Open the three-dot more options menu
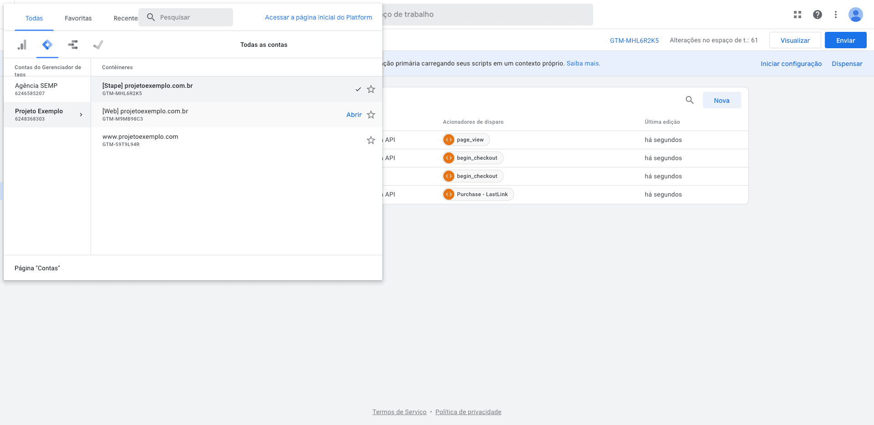874x425 pixels. [836, 15]
